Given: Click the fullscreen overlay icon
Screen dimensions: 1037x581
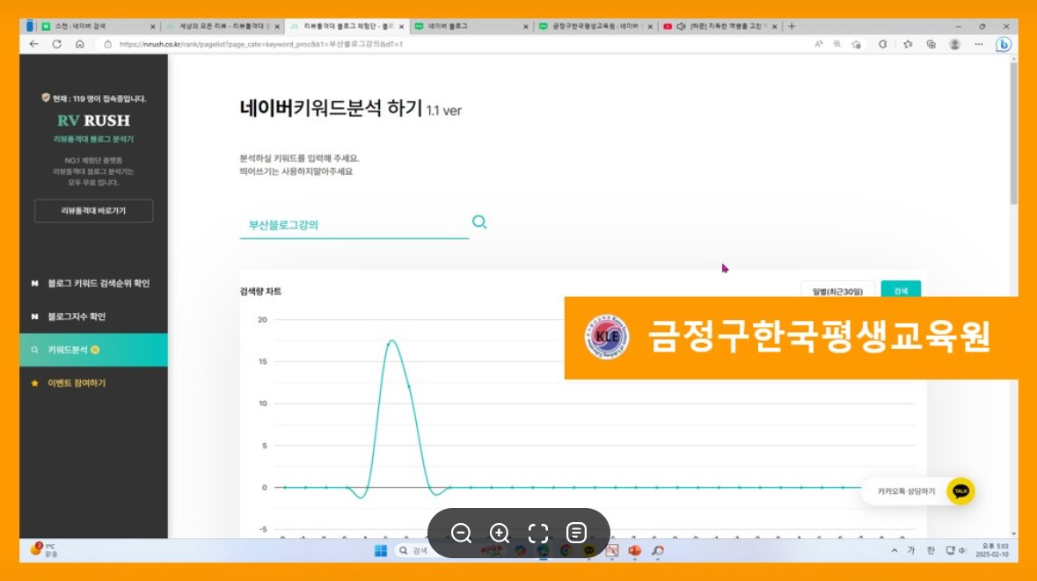Looking at the screenshot, I should [538, 533].
